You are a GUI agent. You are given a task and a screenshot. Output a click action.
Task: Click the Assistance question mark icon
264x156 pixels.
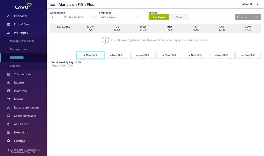pyautogui.click(x=9, y=124)
